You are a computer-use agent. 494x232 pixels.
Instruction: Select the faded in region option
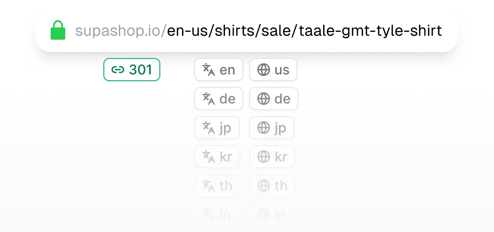(272, 213)
